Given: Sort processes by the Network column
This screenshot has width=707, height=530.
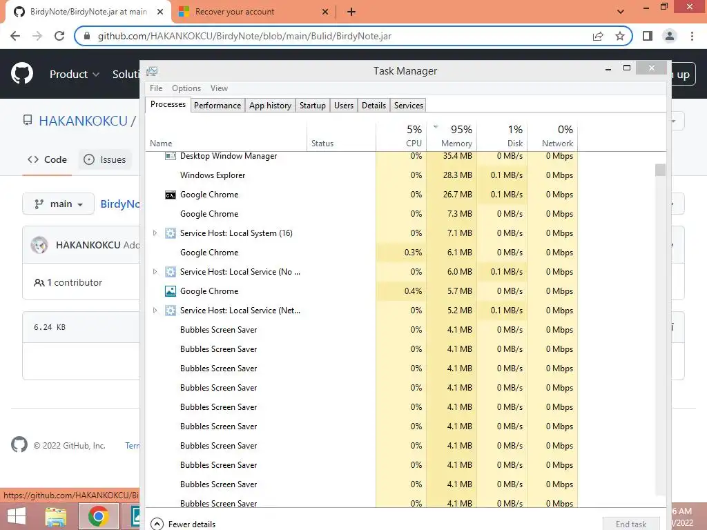Looking at the screenshot, I should (x=552, y=136).
